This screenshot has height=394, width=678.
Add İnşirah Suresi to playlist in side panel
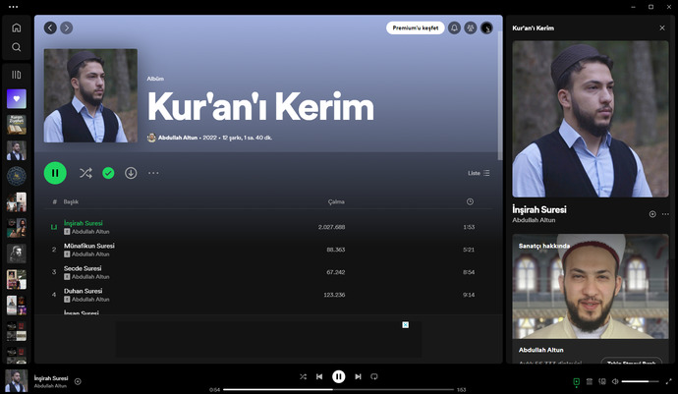coord(652,214)
